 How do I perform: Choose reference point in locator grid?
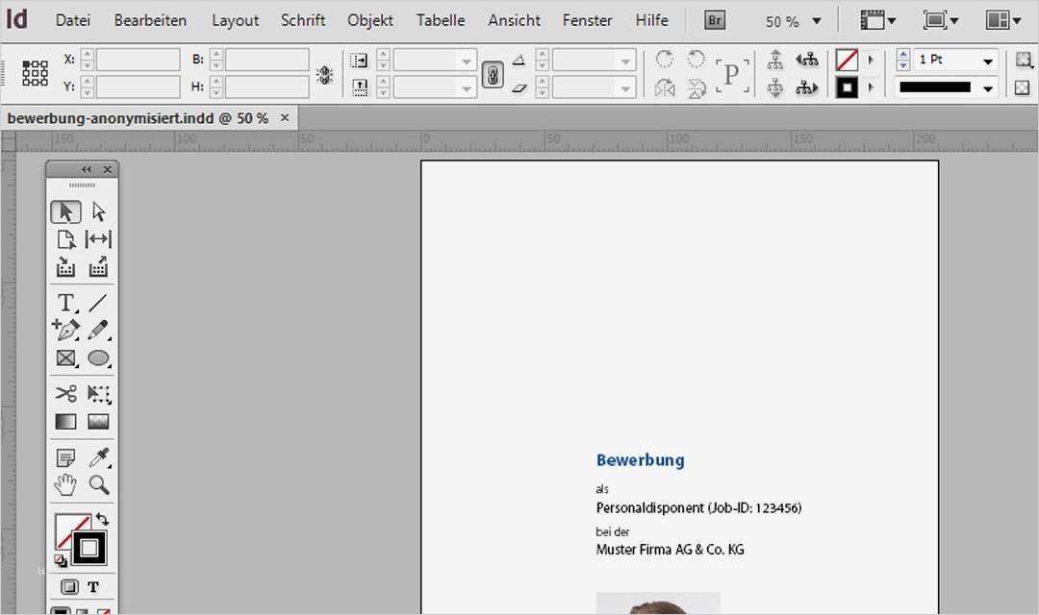(x=35, y=73)
